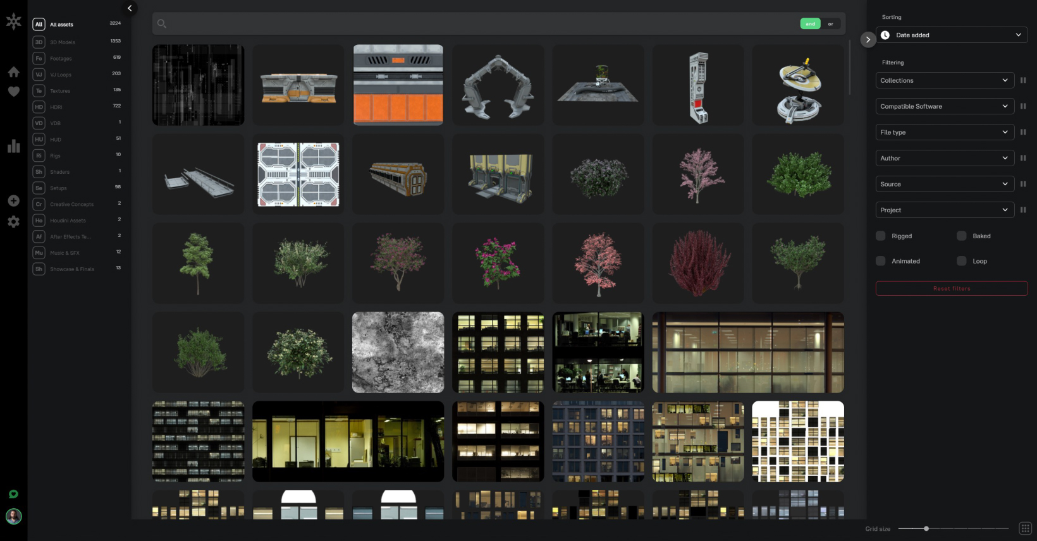Select the 3D Models category
Viewport: 1037px width, 541px height.
77,42
